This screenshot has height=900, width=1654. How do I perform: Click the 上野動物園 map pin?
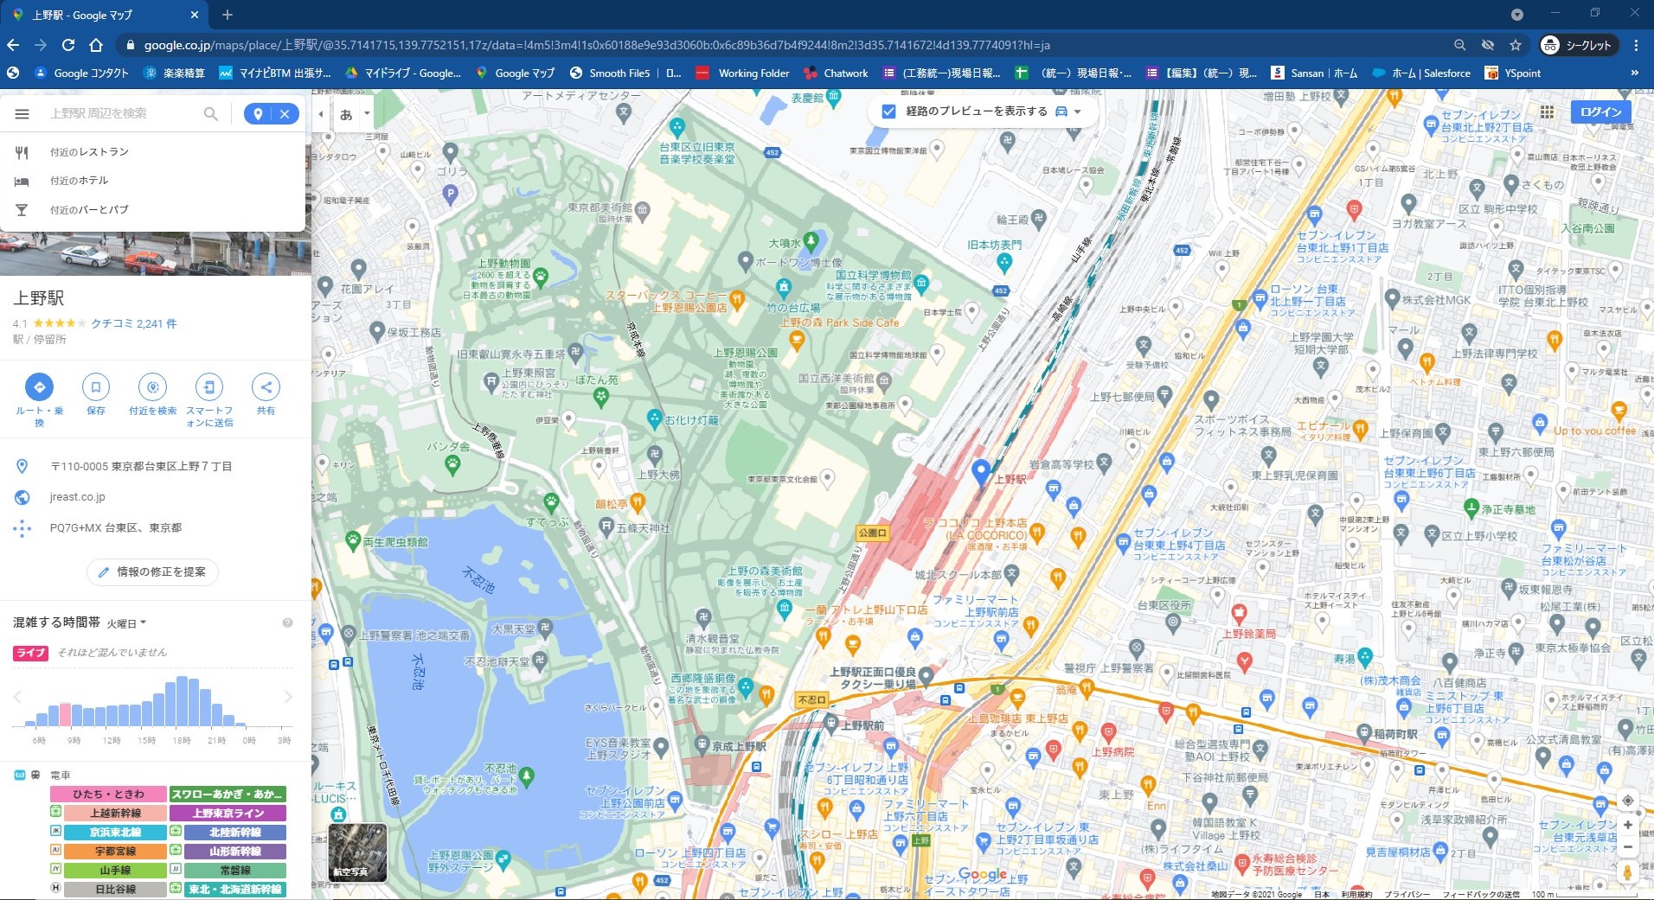541,277
